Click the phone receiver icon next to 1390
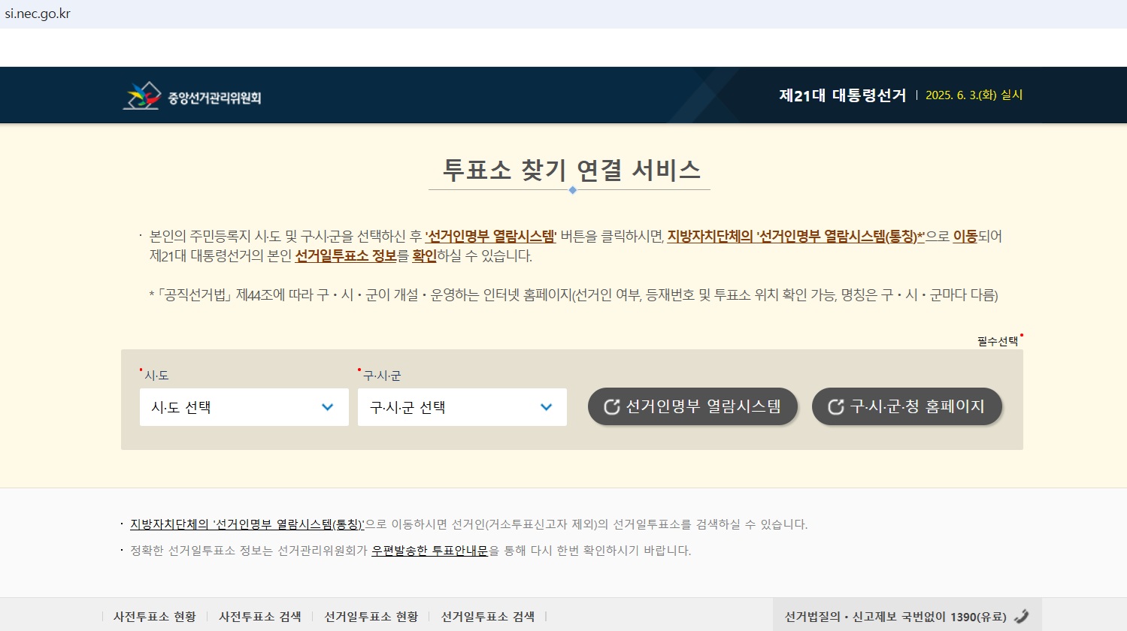This screenshot has height=631, width=1127. point(1022,615)
